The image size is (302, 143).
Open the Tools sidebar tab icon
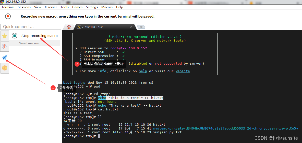pos(5,47)
